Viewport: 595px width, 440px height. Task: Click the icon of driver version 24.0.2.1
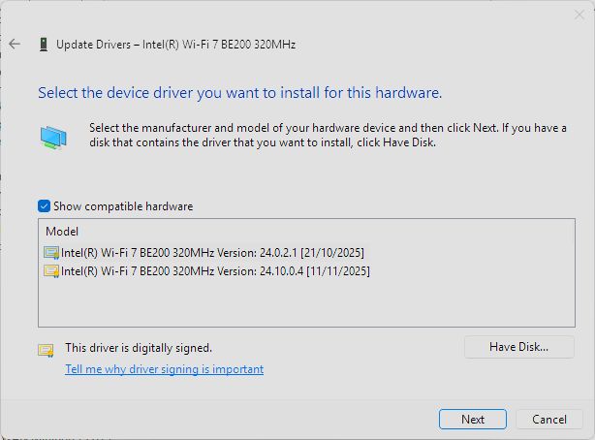(51, 253)
